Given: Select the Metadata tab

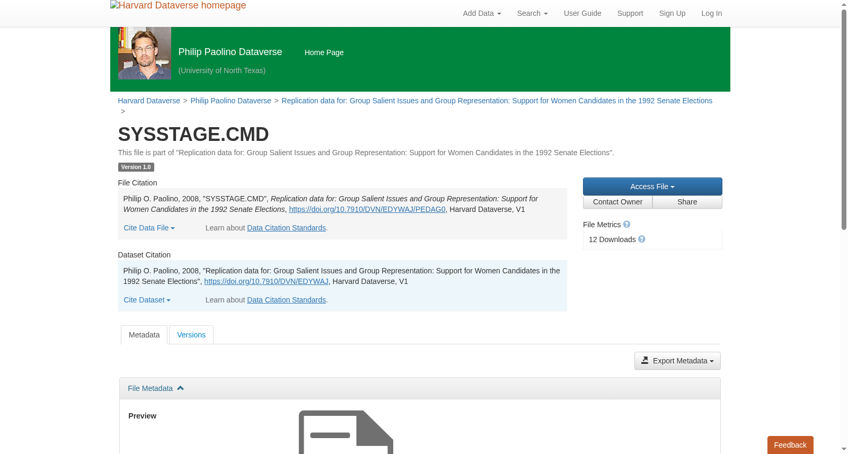Looking at the screenshot, I should 144,335.
